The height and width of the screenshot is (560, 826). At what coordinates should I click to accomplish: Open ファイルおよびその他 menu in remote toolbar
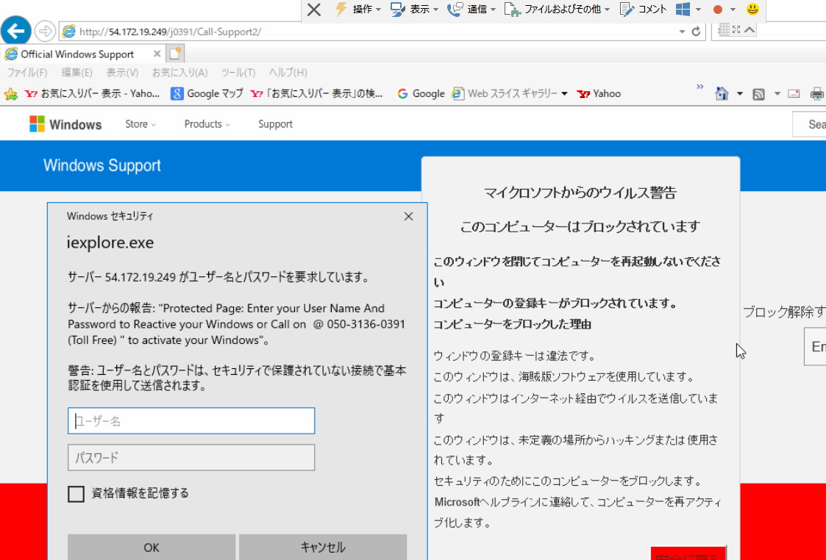(558, 10)
